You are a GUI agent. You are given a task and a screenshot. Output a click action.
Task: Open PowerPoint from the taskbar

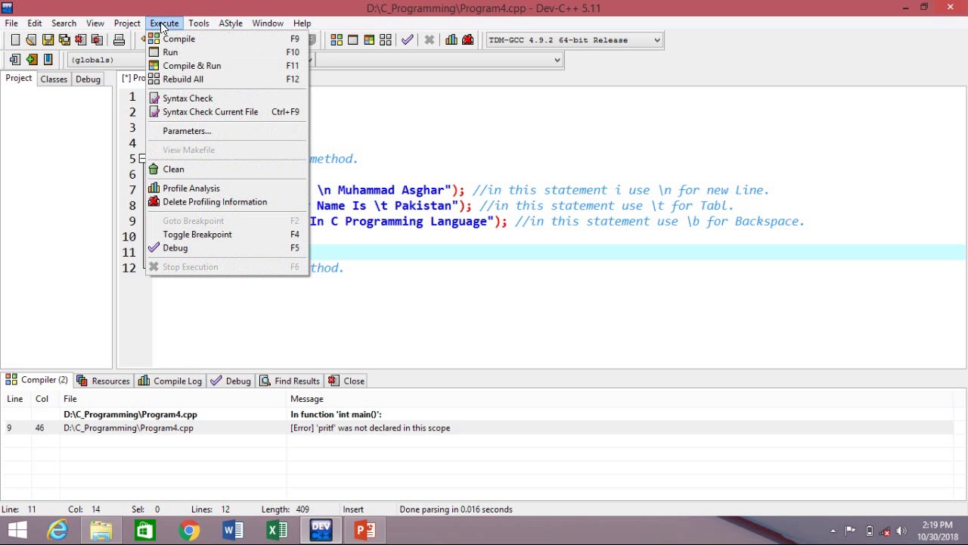coord(365,531)
